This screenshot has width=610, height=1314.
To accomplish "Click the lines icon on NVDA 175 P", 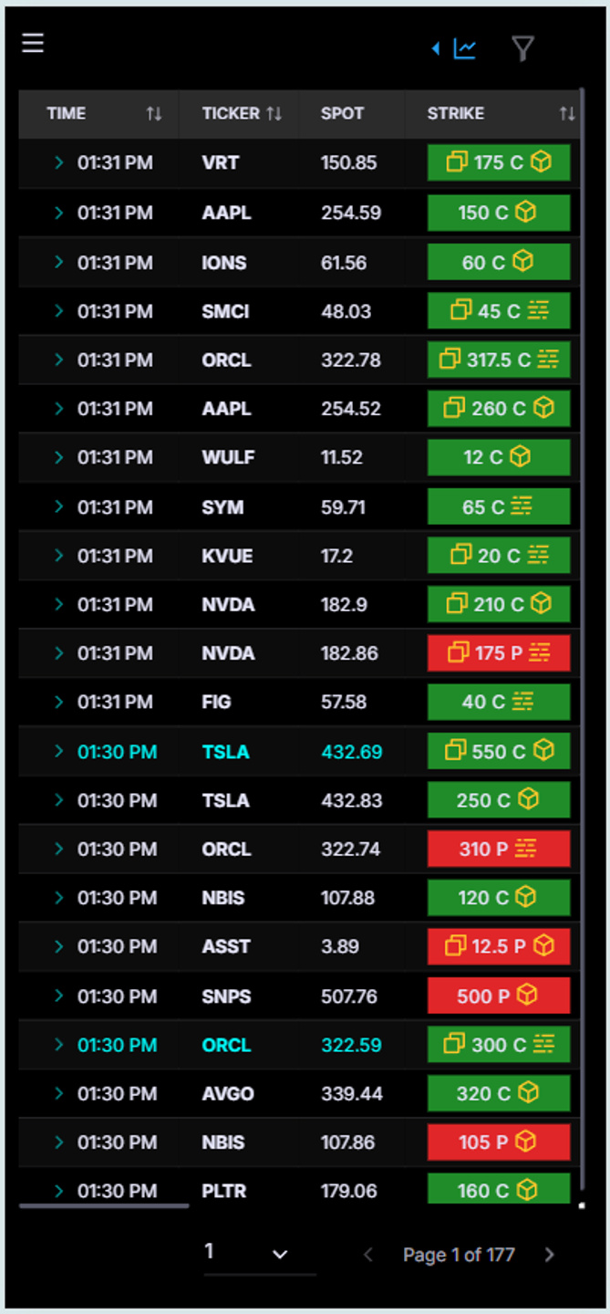I will [541, 652].
